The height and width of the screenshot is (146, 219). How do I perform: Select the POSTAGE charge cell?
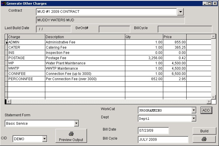pyautogui.click(x=26, y=58)
